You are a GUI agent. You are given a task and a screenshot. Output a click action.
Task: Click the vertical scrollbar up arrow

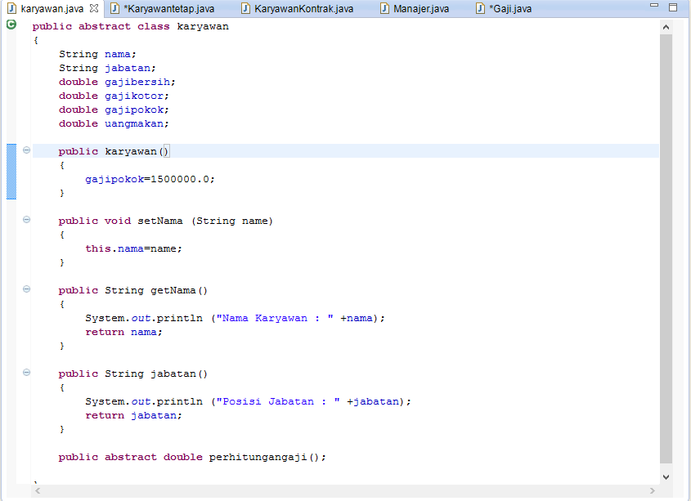point(664,25)
